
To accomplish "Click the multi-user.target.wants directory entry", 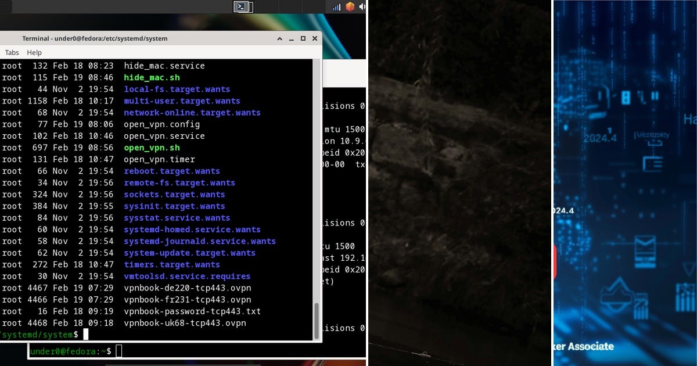I will 182,101.
